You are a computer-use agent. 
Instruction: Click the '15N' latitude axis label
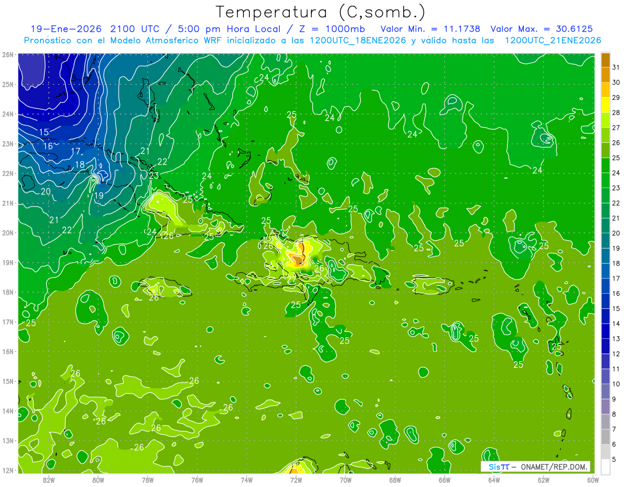coord(8,381)
